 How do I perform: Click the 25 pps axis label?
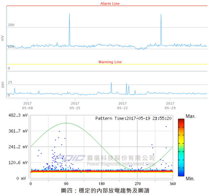point(10,82)
